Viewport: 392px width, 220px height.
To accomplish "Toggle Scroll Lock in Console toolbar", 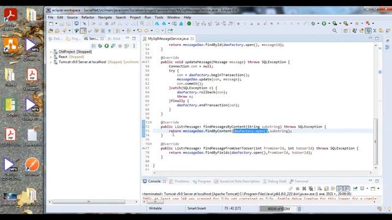I will coord(326,189).
